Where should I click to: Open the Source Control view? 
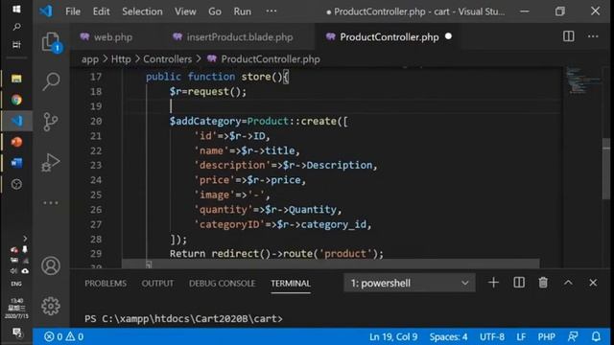(51, 122)
